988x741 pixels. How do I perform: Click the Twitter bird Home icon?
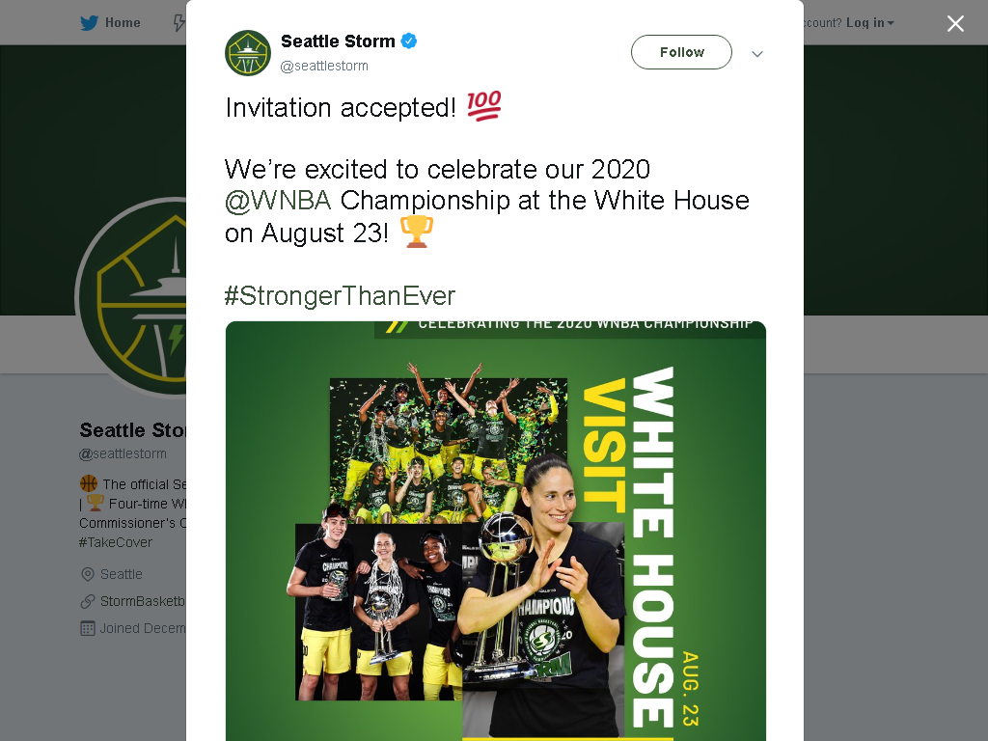[90, 23]
